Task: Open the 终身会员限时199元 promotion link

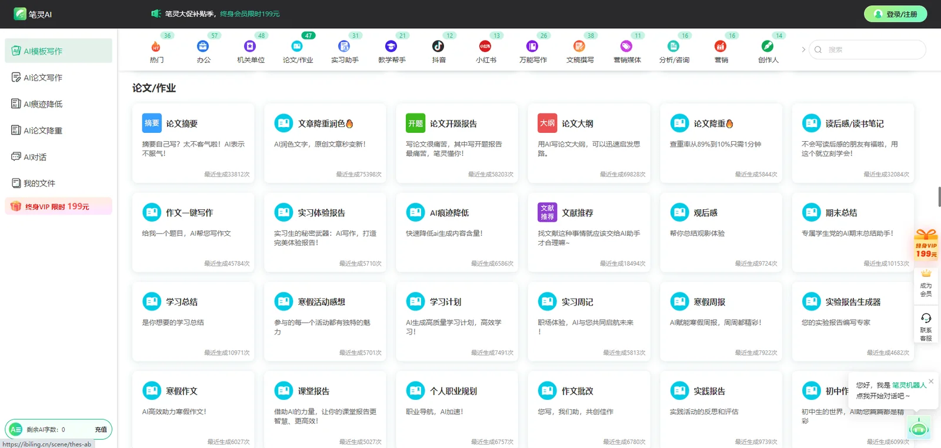Action: (x=250, y=14)
